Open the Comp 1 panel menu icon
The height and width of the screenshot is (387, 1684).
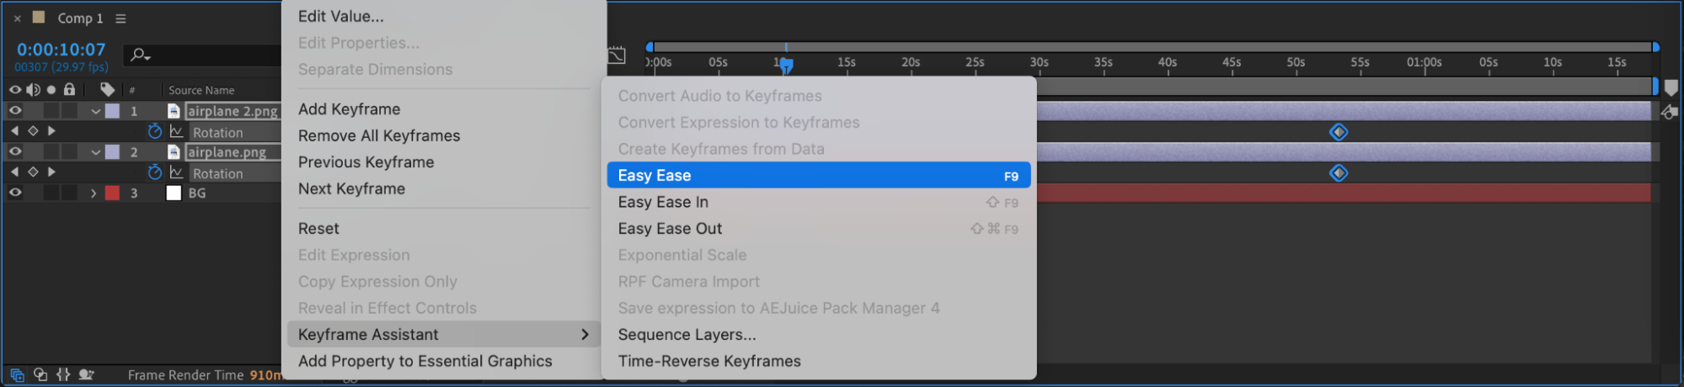pos(120,18)
